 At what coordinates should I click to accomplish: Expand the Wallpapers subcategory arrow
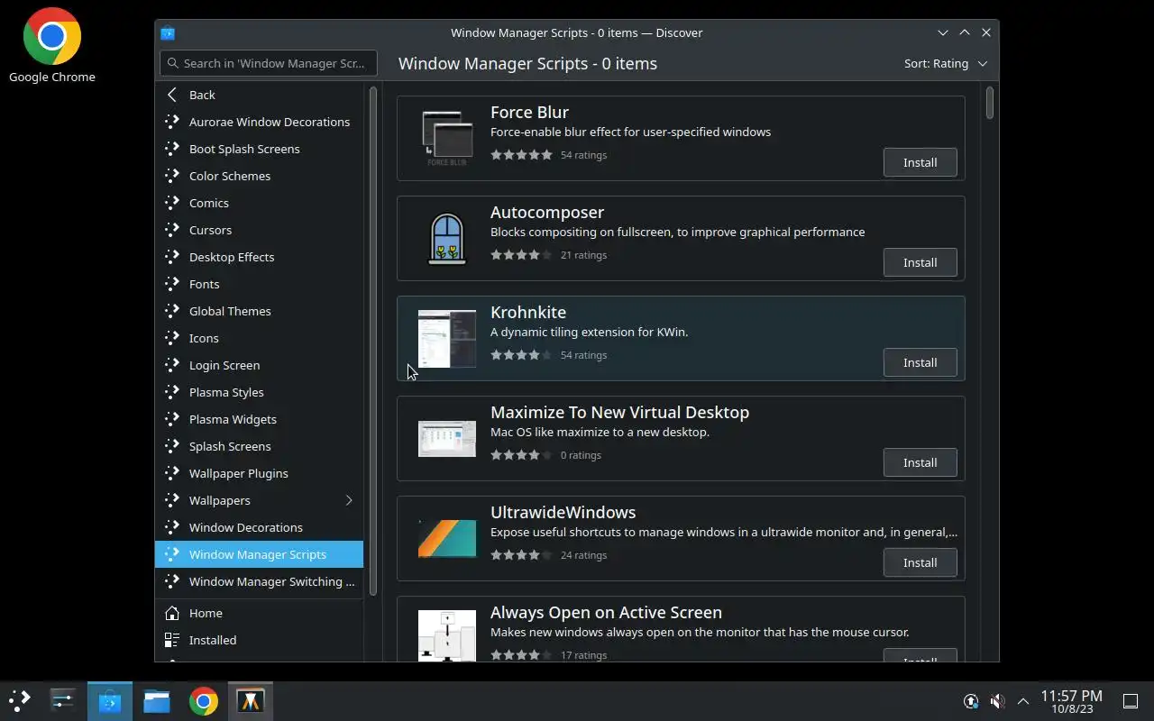pos(349,500)
